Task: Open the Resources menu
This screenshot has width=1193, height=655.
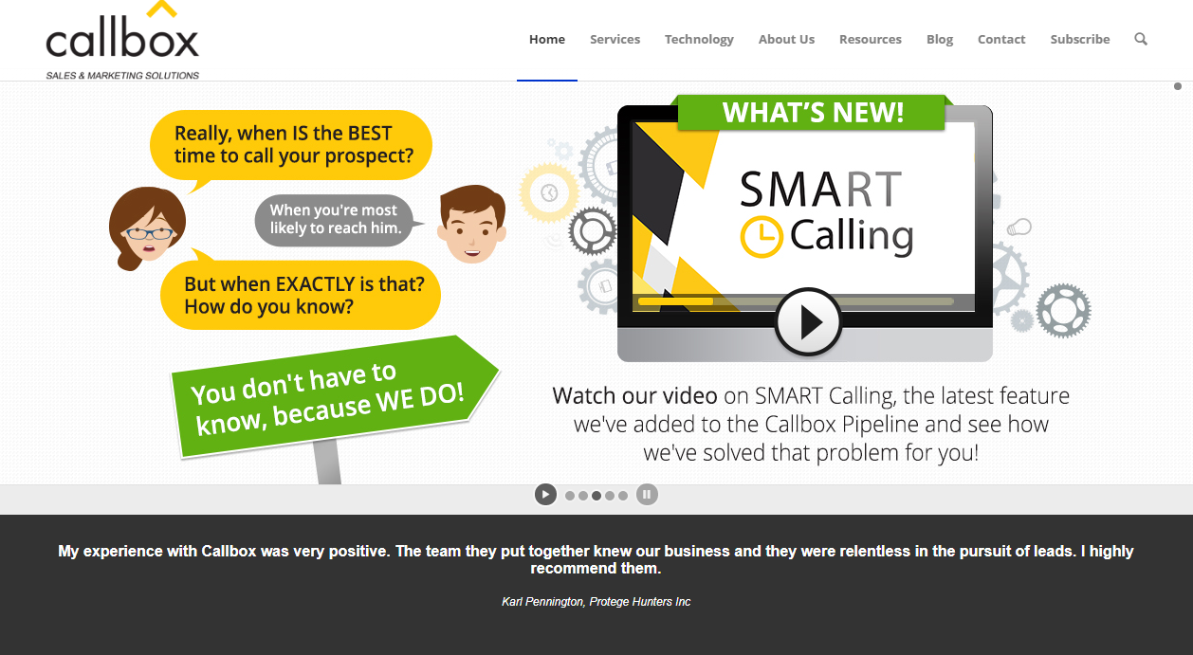Action: coord(871,39)
